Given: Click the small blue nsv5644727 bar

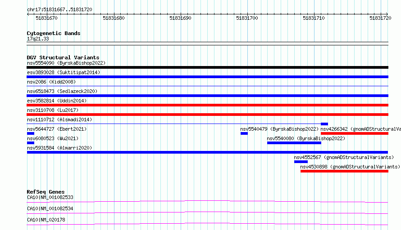Looking at the screenshot, I should pos(31,133).
